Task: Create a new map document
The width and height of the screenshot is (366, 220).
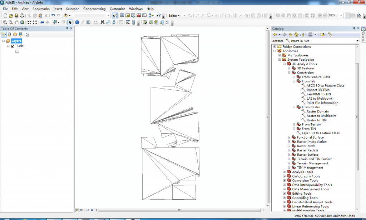Action: pos(5,16)
